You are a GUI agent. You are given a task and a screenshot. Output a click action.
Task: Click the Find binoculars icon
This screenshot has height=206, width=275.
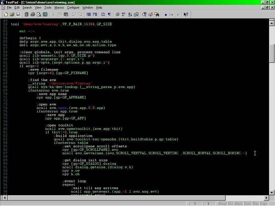click(x=144, y=14)
